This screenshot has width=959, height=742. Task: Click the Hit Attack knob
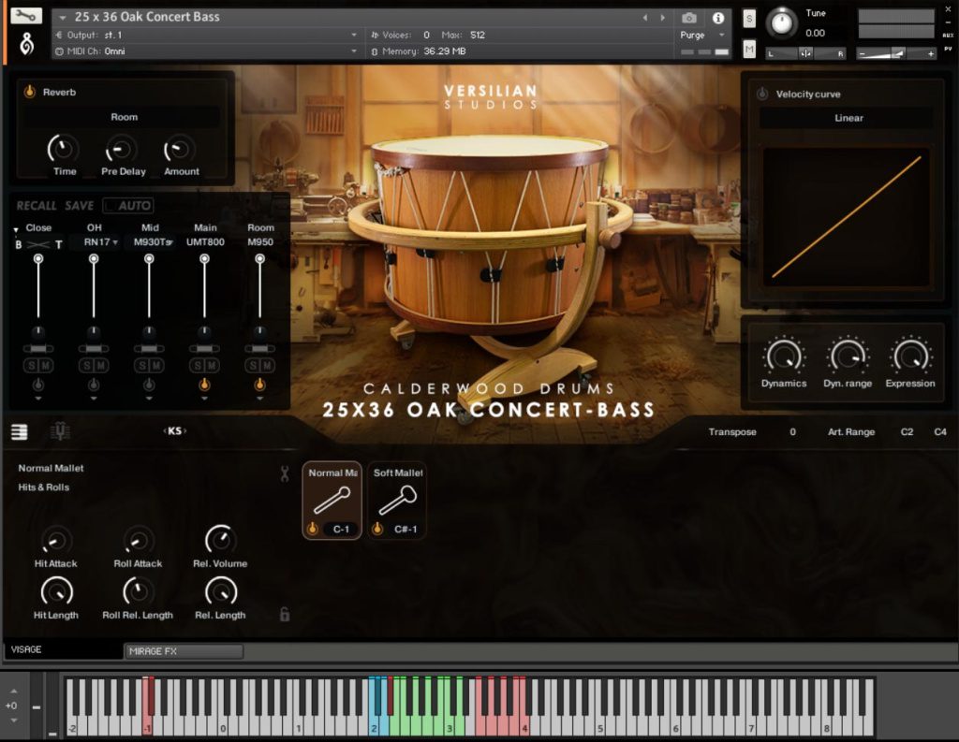point(56,540)
